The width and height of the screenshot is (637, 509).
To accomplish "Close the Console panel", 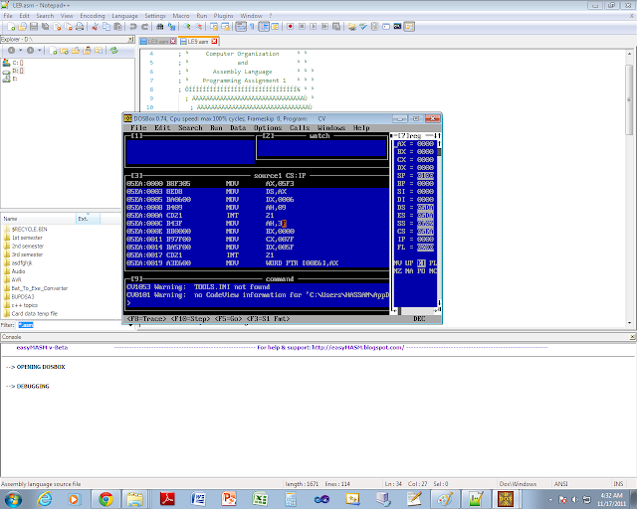I will (633, 337).
